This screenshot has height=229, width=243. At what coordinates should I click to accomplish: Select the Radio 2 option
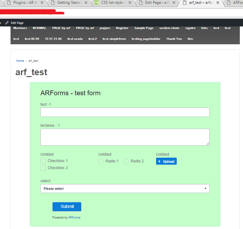[x=126, y=161]
